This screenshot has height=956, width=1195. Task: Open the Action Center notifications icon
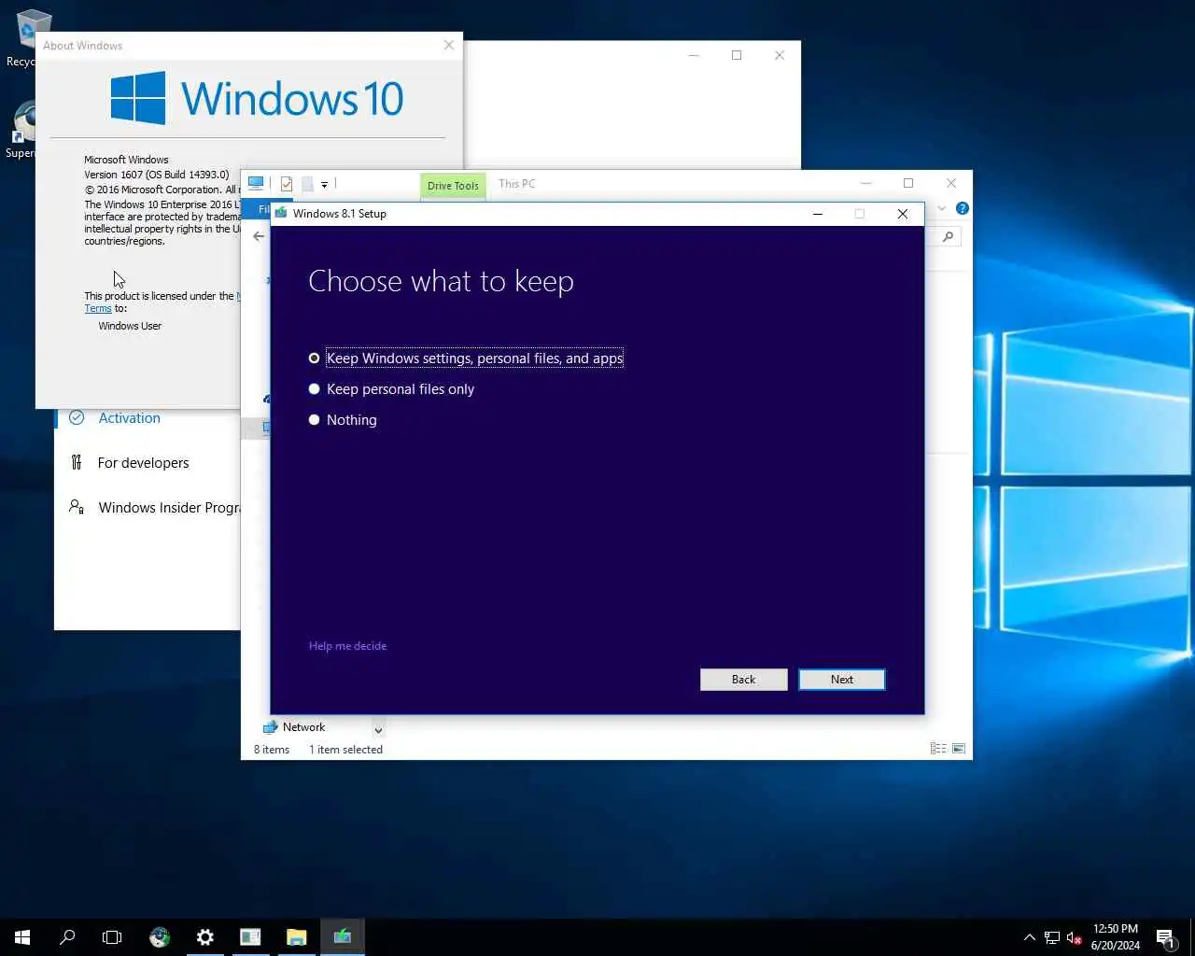[x=1165, y=937]
